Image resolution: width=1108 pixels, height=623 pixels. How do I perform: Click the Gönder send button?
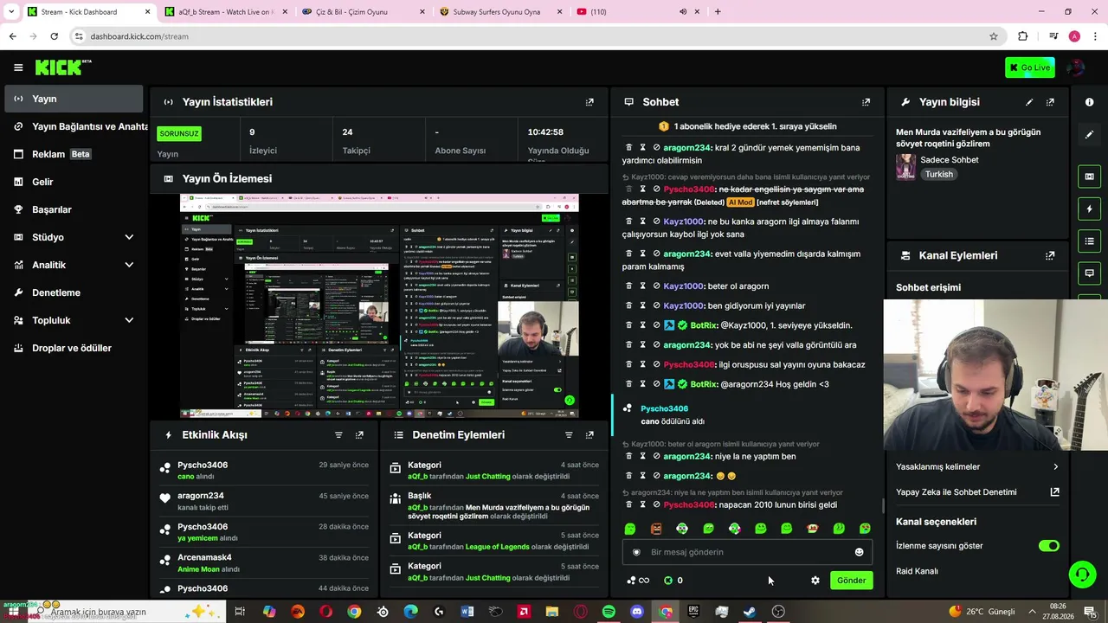pyautogui.click(x=851, y=581)
